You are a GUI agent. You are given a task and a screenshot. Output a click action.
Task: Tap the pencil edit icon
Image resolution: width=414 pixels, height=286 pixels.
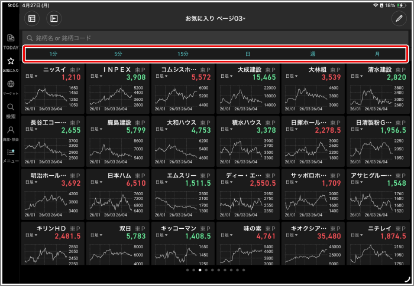397,19
